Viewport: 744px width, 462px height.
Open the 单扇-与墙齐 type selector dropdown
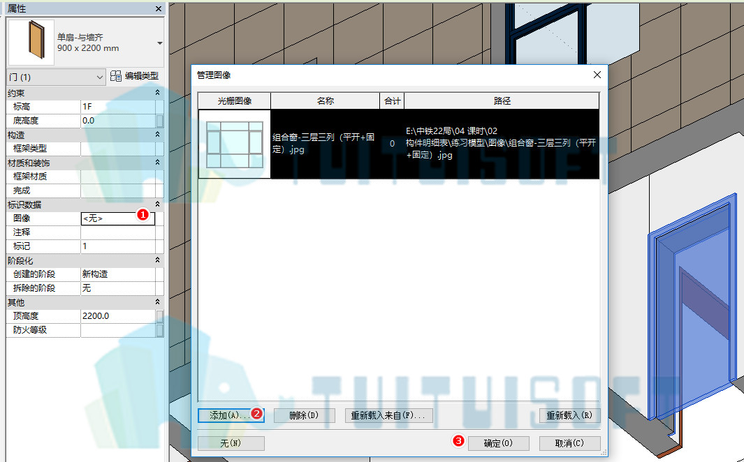click(x=159, y=43)
